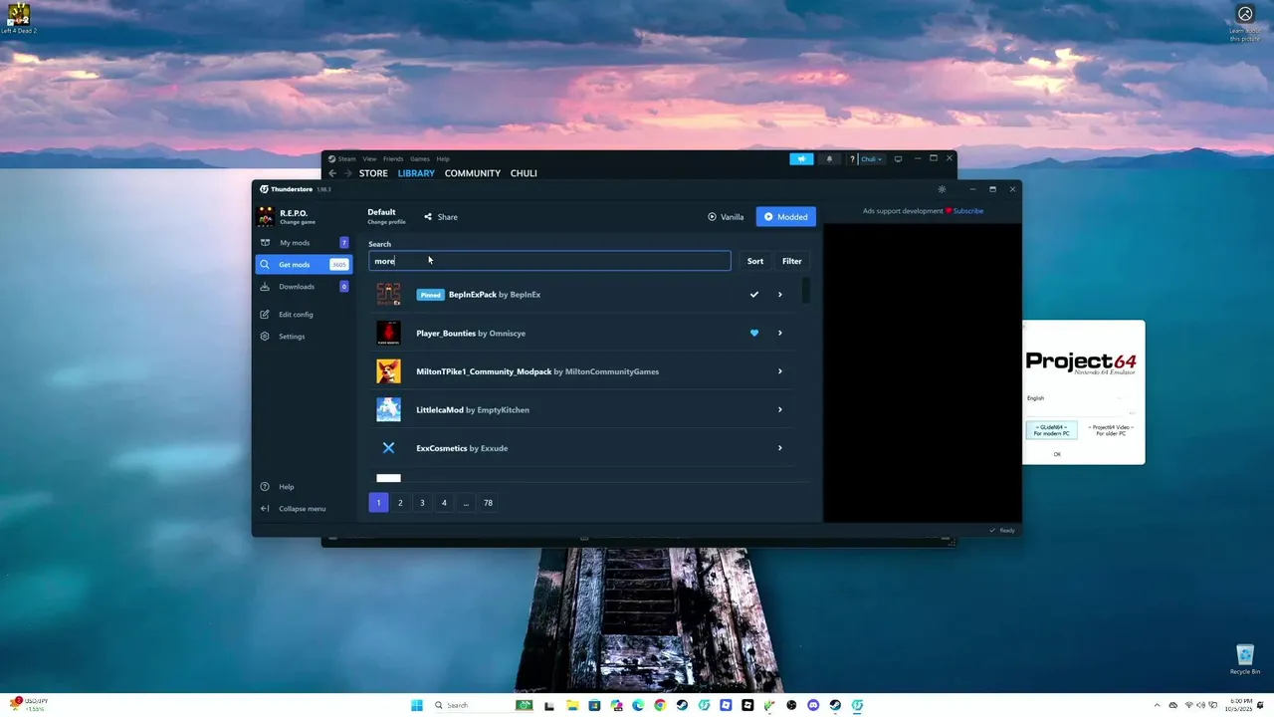Choose Project64 Video for older PC

point(1111,430)
